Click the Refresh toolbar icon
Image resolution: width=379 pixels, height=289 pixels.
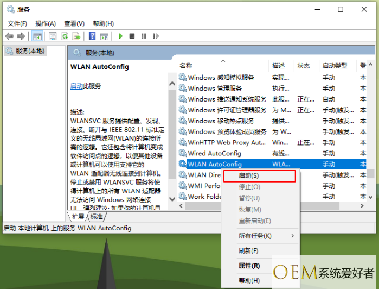click(x=65, y=36)
